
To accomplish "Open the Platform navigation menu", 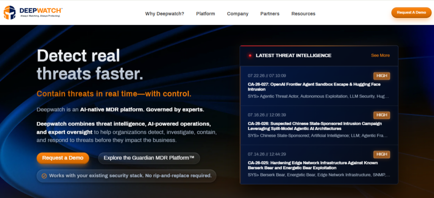I will click(x=206, y=14).
